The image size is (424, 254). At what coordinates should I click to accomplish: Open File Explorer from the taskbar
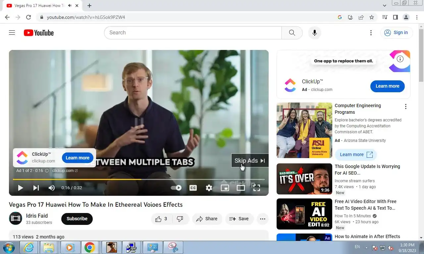point(49,247)
